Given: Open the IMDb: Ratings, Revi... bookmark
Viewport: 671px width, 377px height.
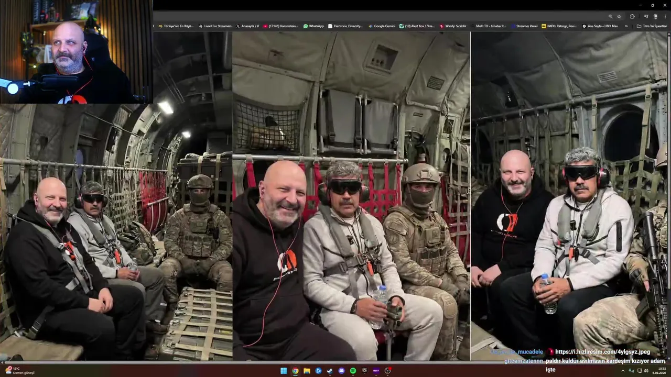Looking at the screenshot, I should coord(559,26).
